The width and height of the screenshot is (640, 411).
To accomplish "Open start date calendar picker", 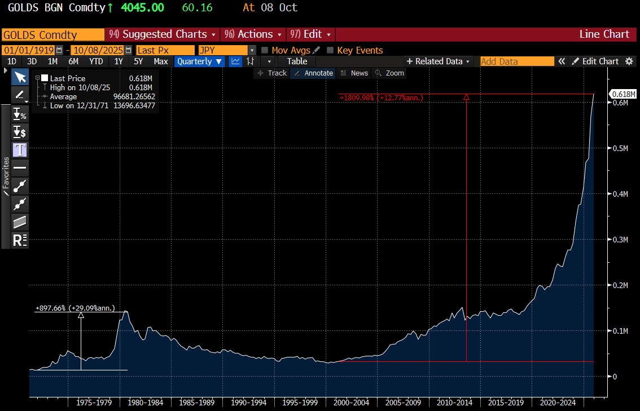I will [x=59, y=50].
